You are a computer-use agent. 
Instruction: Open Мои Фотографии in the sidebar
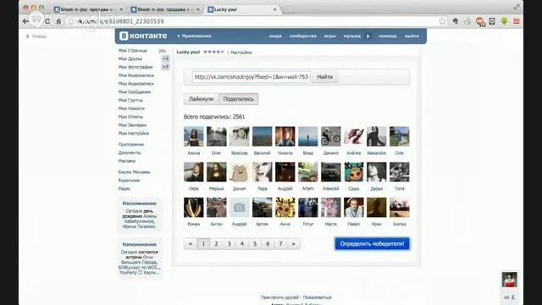[135, 67]
